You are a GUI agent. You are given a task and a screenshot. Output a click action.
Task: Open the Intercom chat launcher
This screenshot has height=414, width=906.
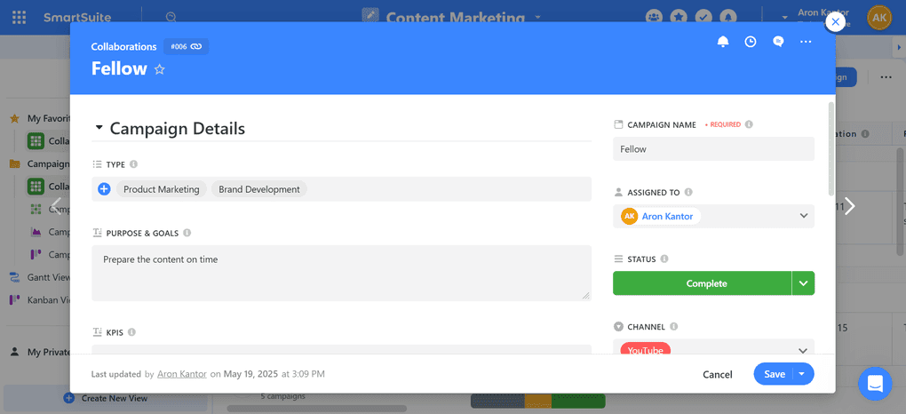click(875, 384)
